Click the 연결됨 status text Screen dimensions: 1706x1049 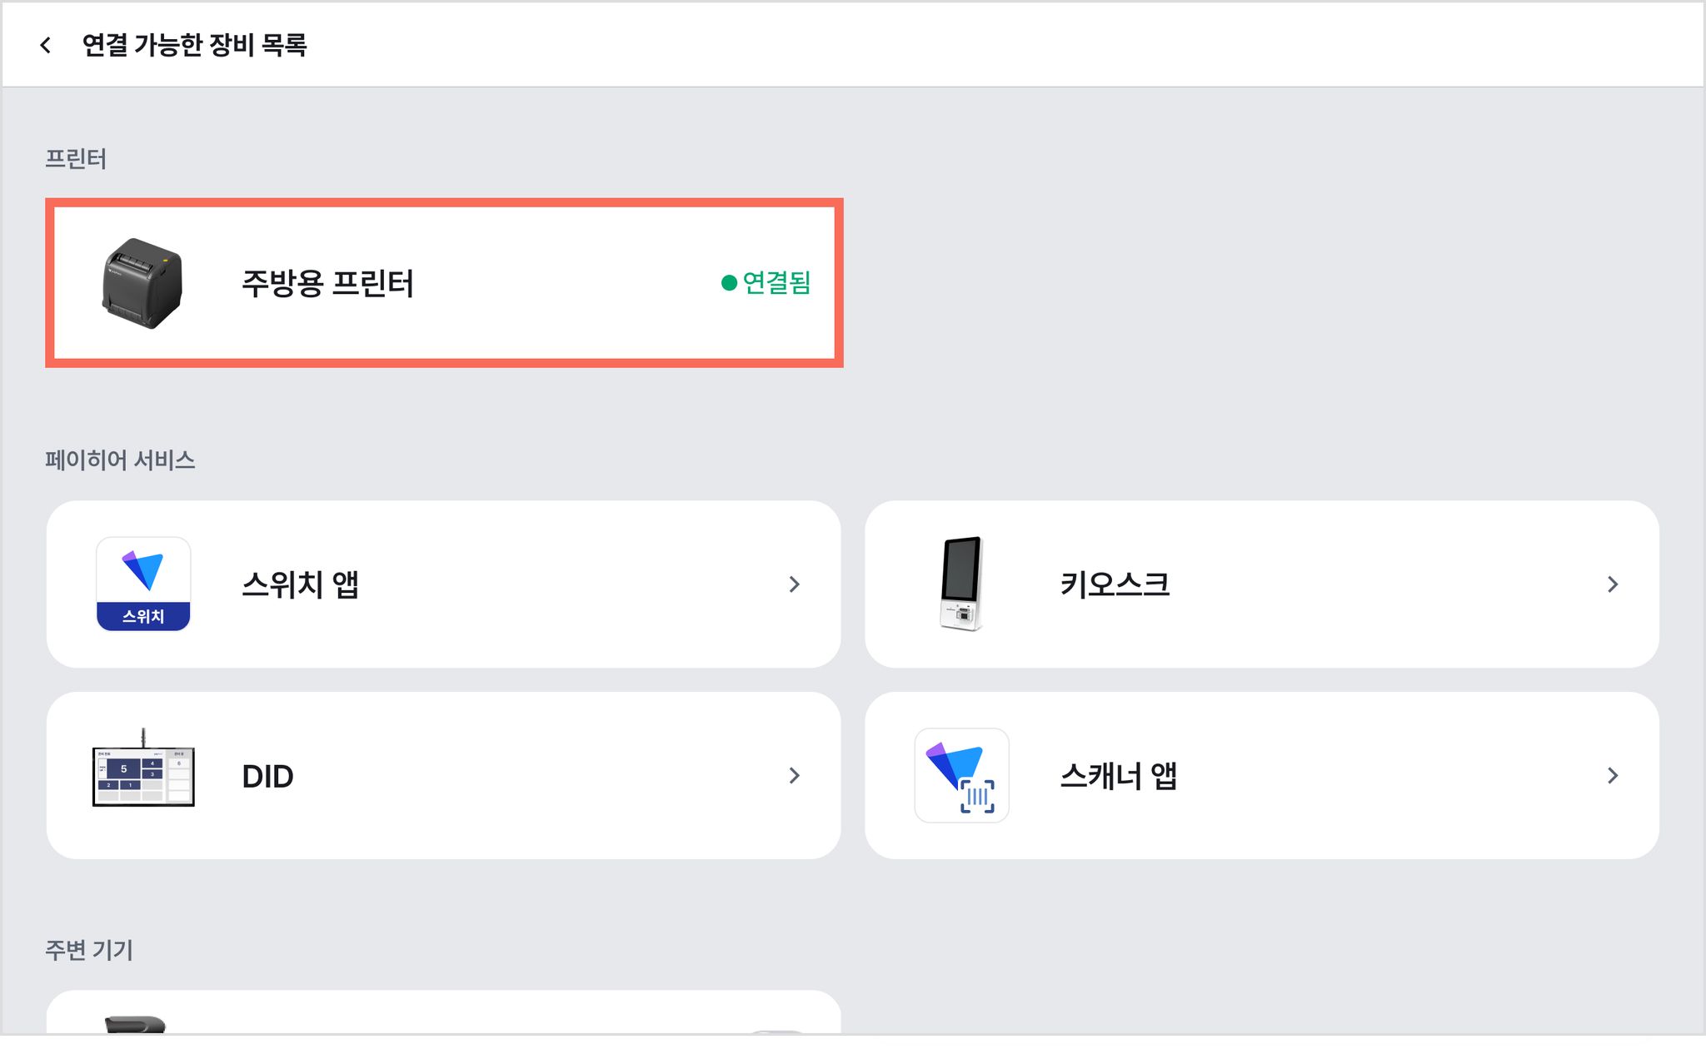(x=776, y=283)
